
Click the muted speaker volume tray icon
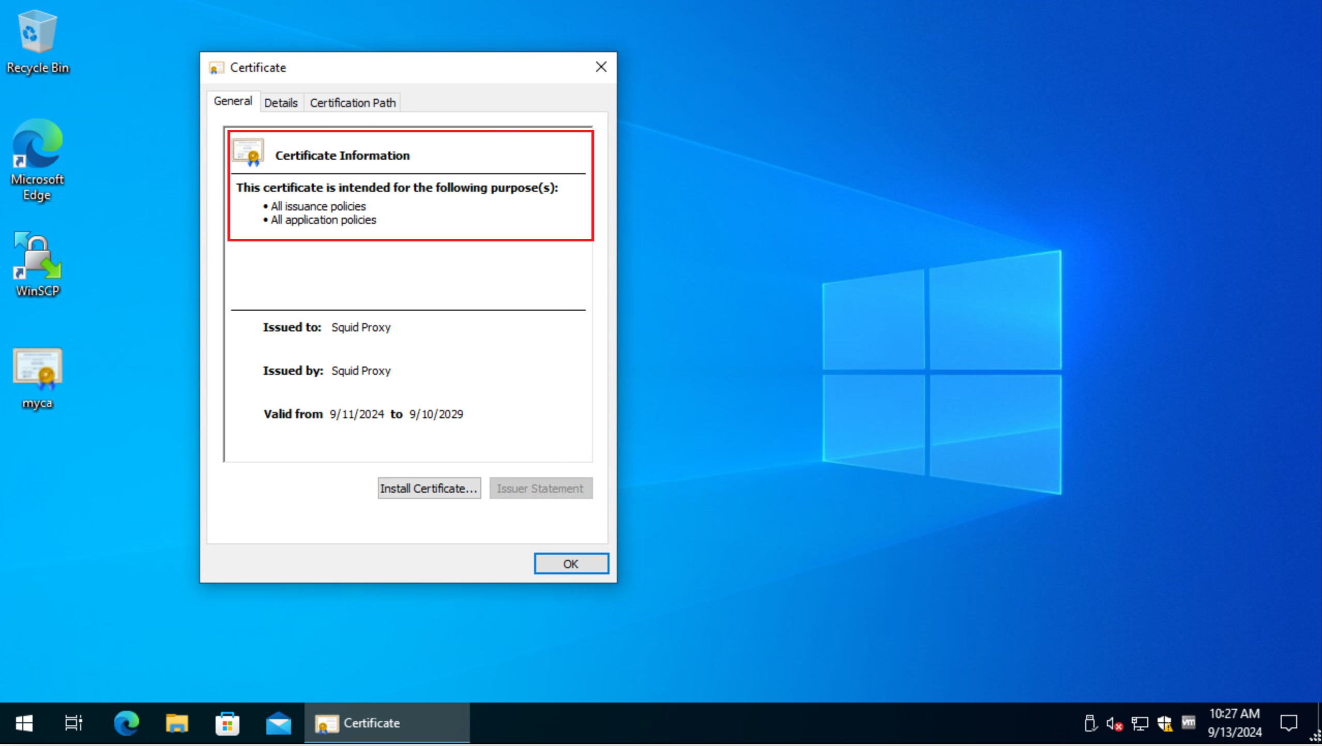pyautogui.click(x=1115, y=723)
